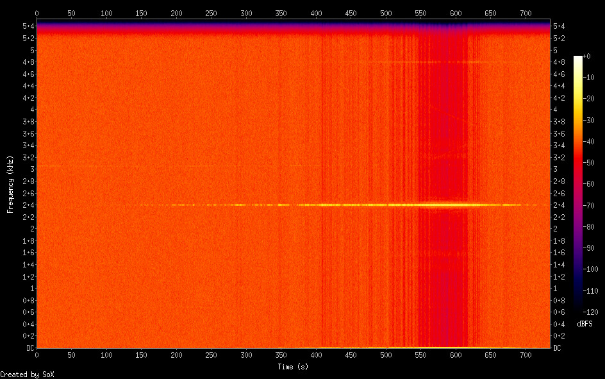
Task: Click the 'Frequency (kHz)' axis label
Action: (10, 184)
